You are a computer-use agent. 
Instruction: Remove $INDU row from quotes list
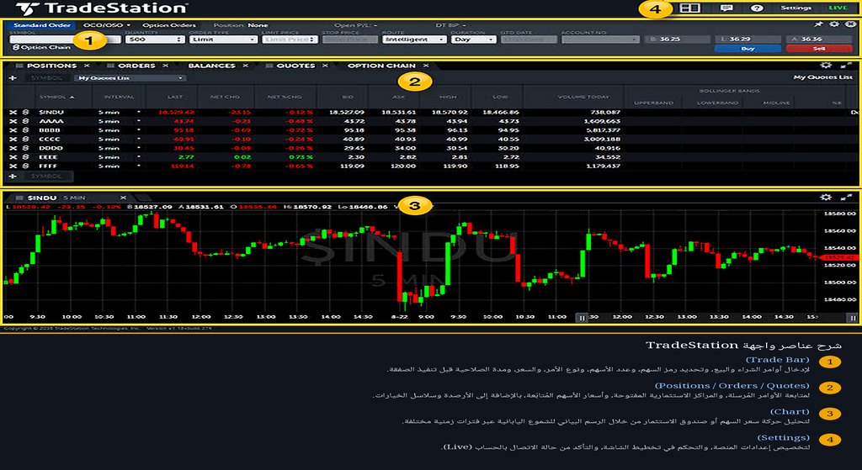pos(13,112)
